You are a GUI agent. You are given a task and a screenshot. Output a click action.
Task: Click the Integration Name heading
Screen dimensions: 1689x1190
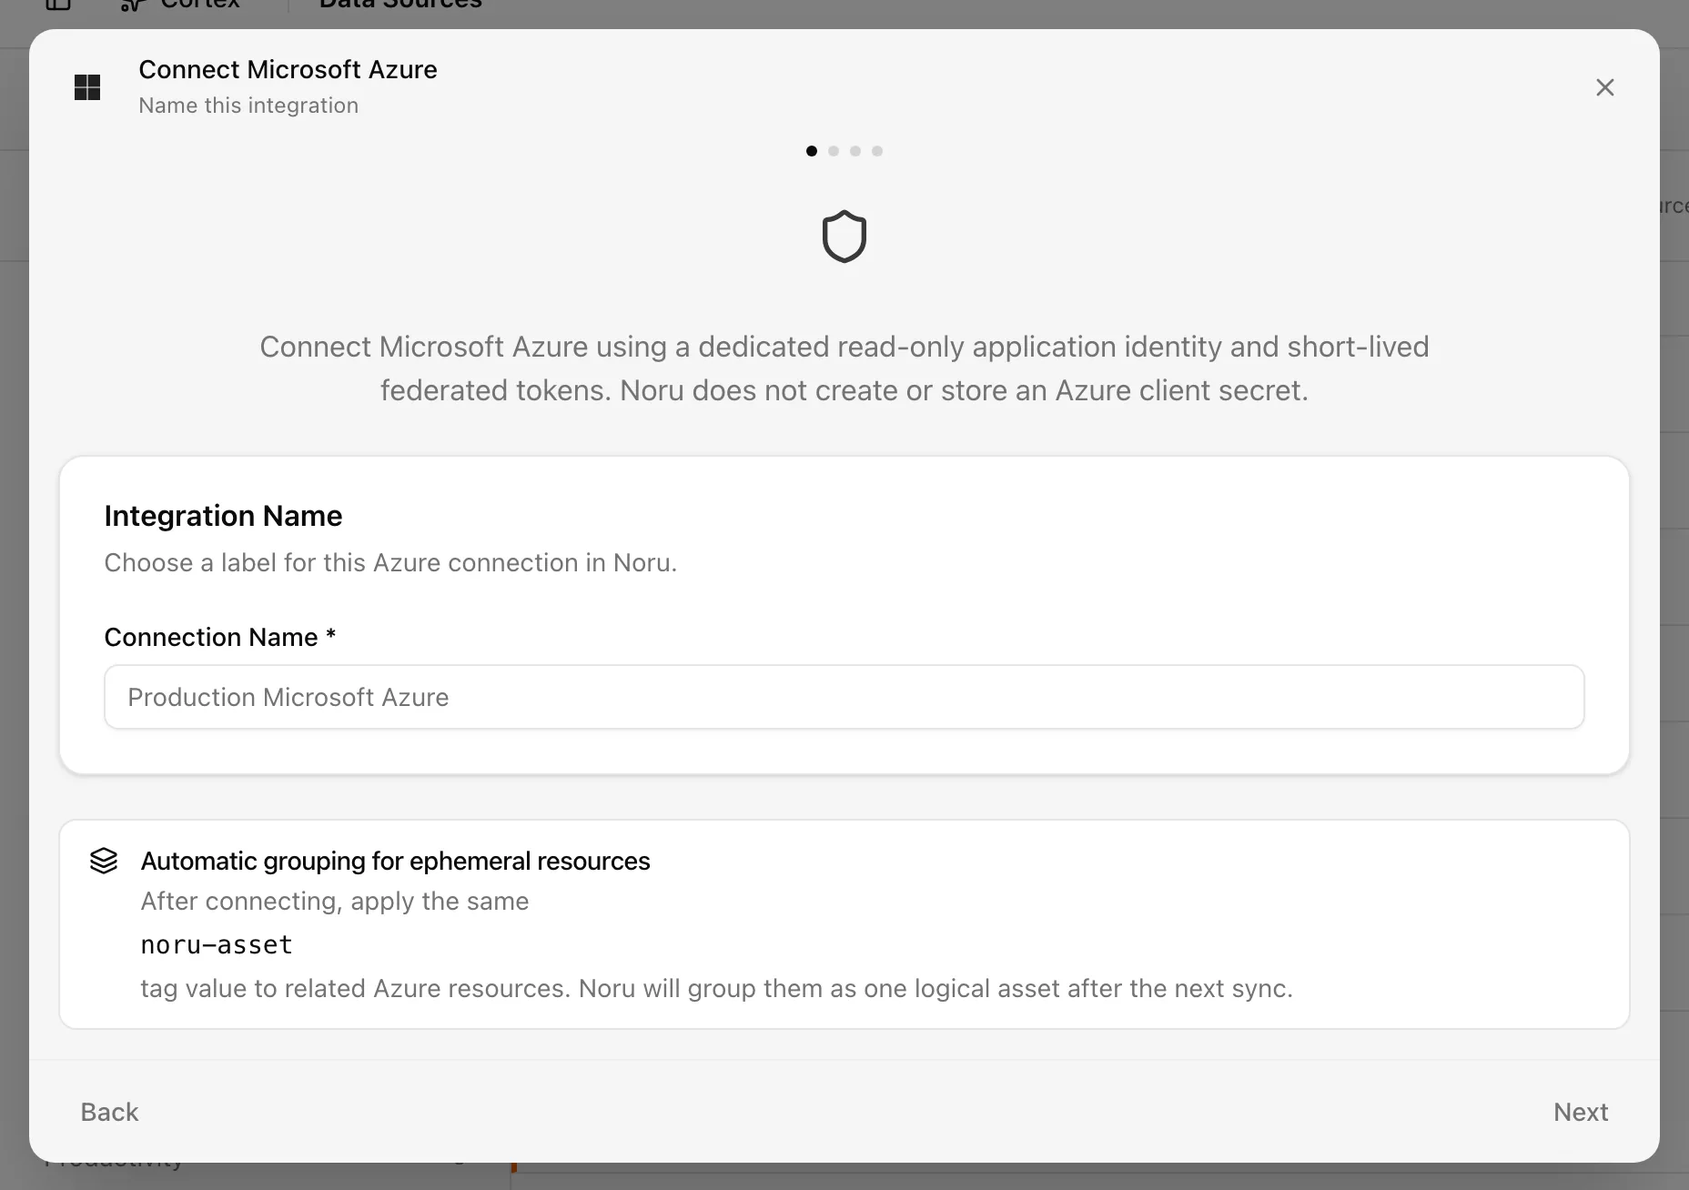point(223,516)
